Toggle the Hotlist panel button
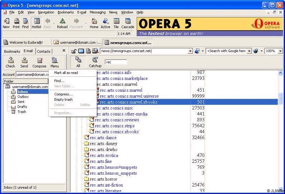Screen dimensions: 285x194 point(37,23)
